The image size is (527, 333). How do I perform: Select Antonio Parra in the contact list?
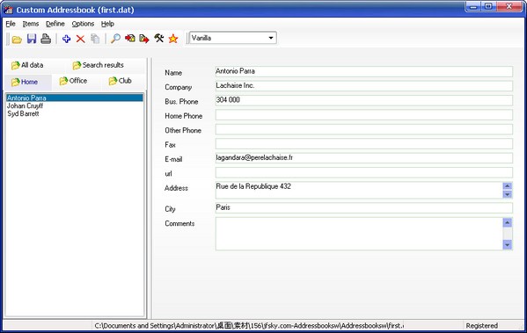coord(75,98)
